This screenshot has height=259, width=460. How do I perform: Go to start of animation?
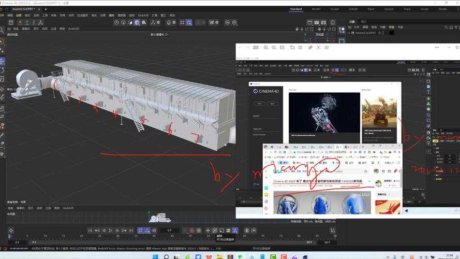point(90,231)
